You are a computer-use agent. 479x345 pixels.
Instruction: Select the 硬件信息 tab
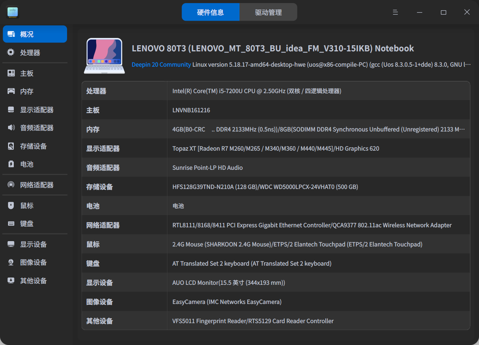pyautogui.click(x=210, y=12)
